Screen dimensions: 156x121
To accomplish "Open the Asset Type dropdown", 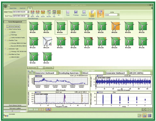I will pyautogui.click(x=57, y=73).
